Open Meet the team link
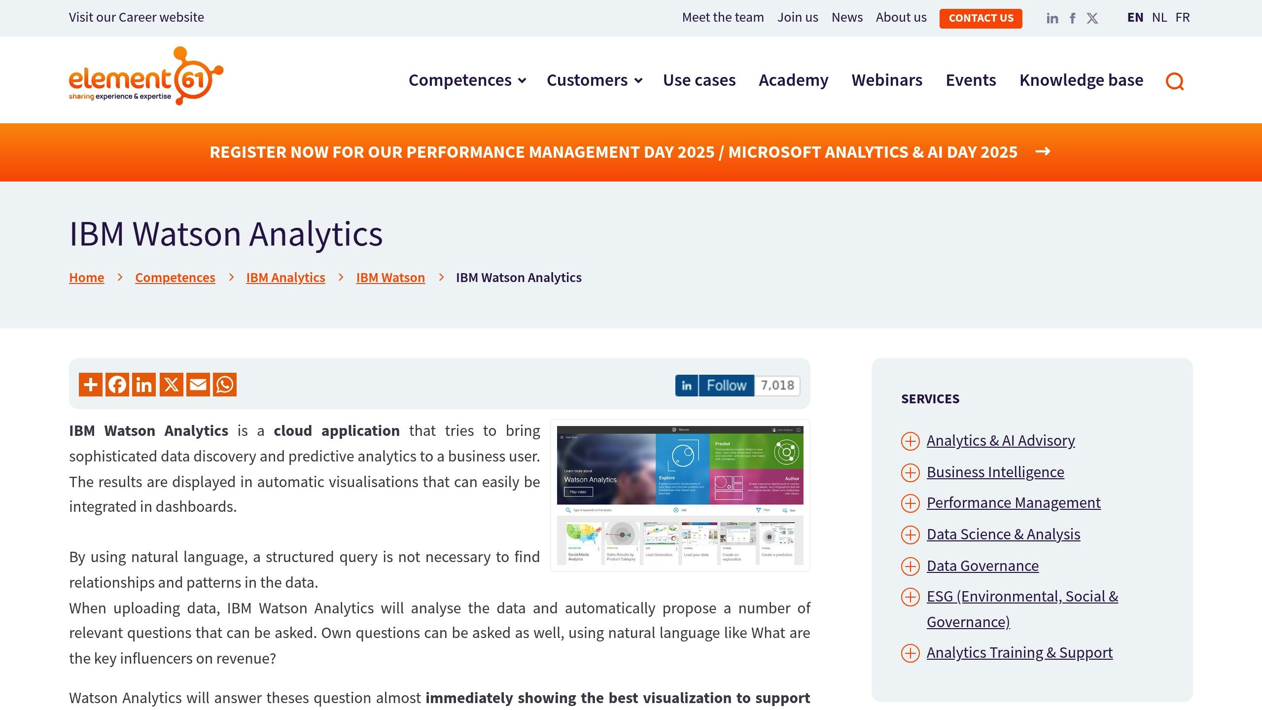 [x=723, y=17]
